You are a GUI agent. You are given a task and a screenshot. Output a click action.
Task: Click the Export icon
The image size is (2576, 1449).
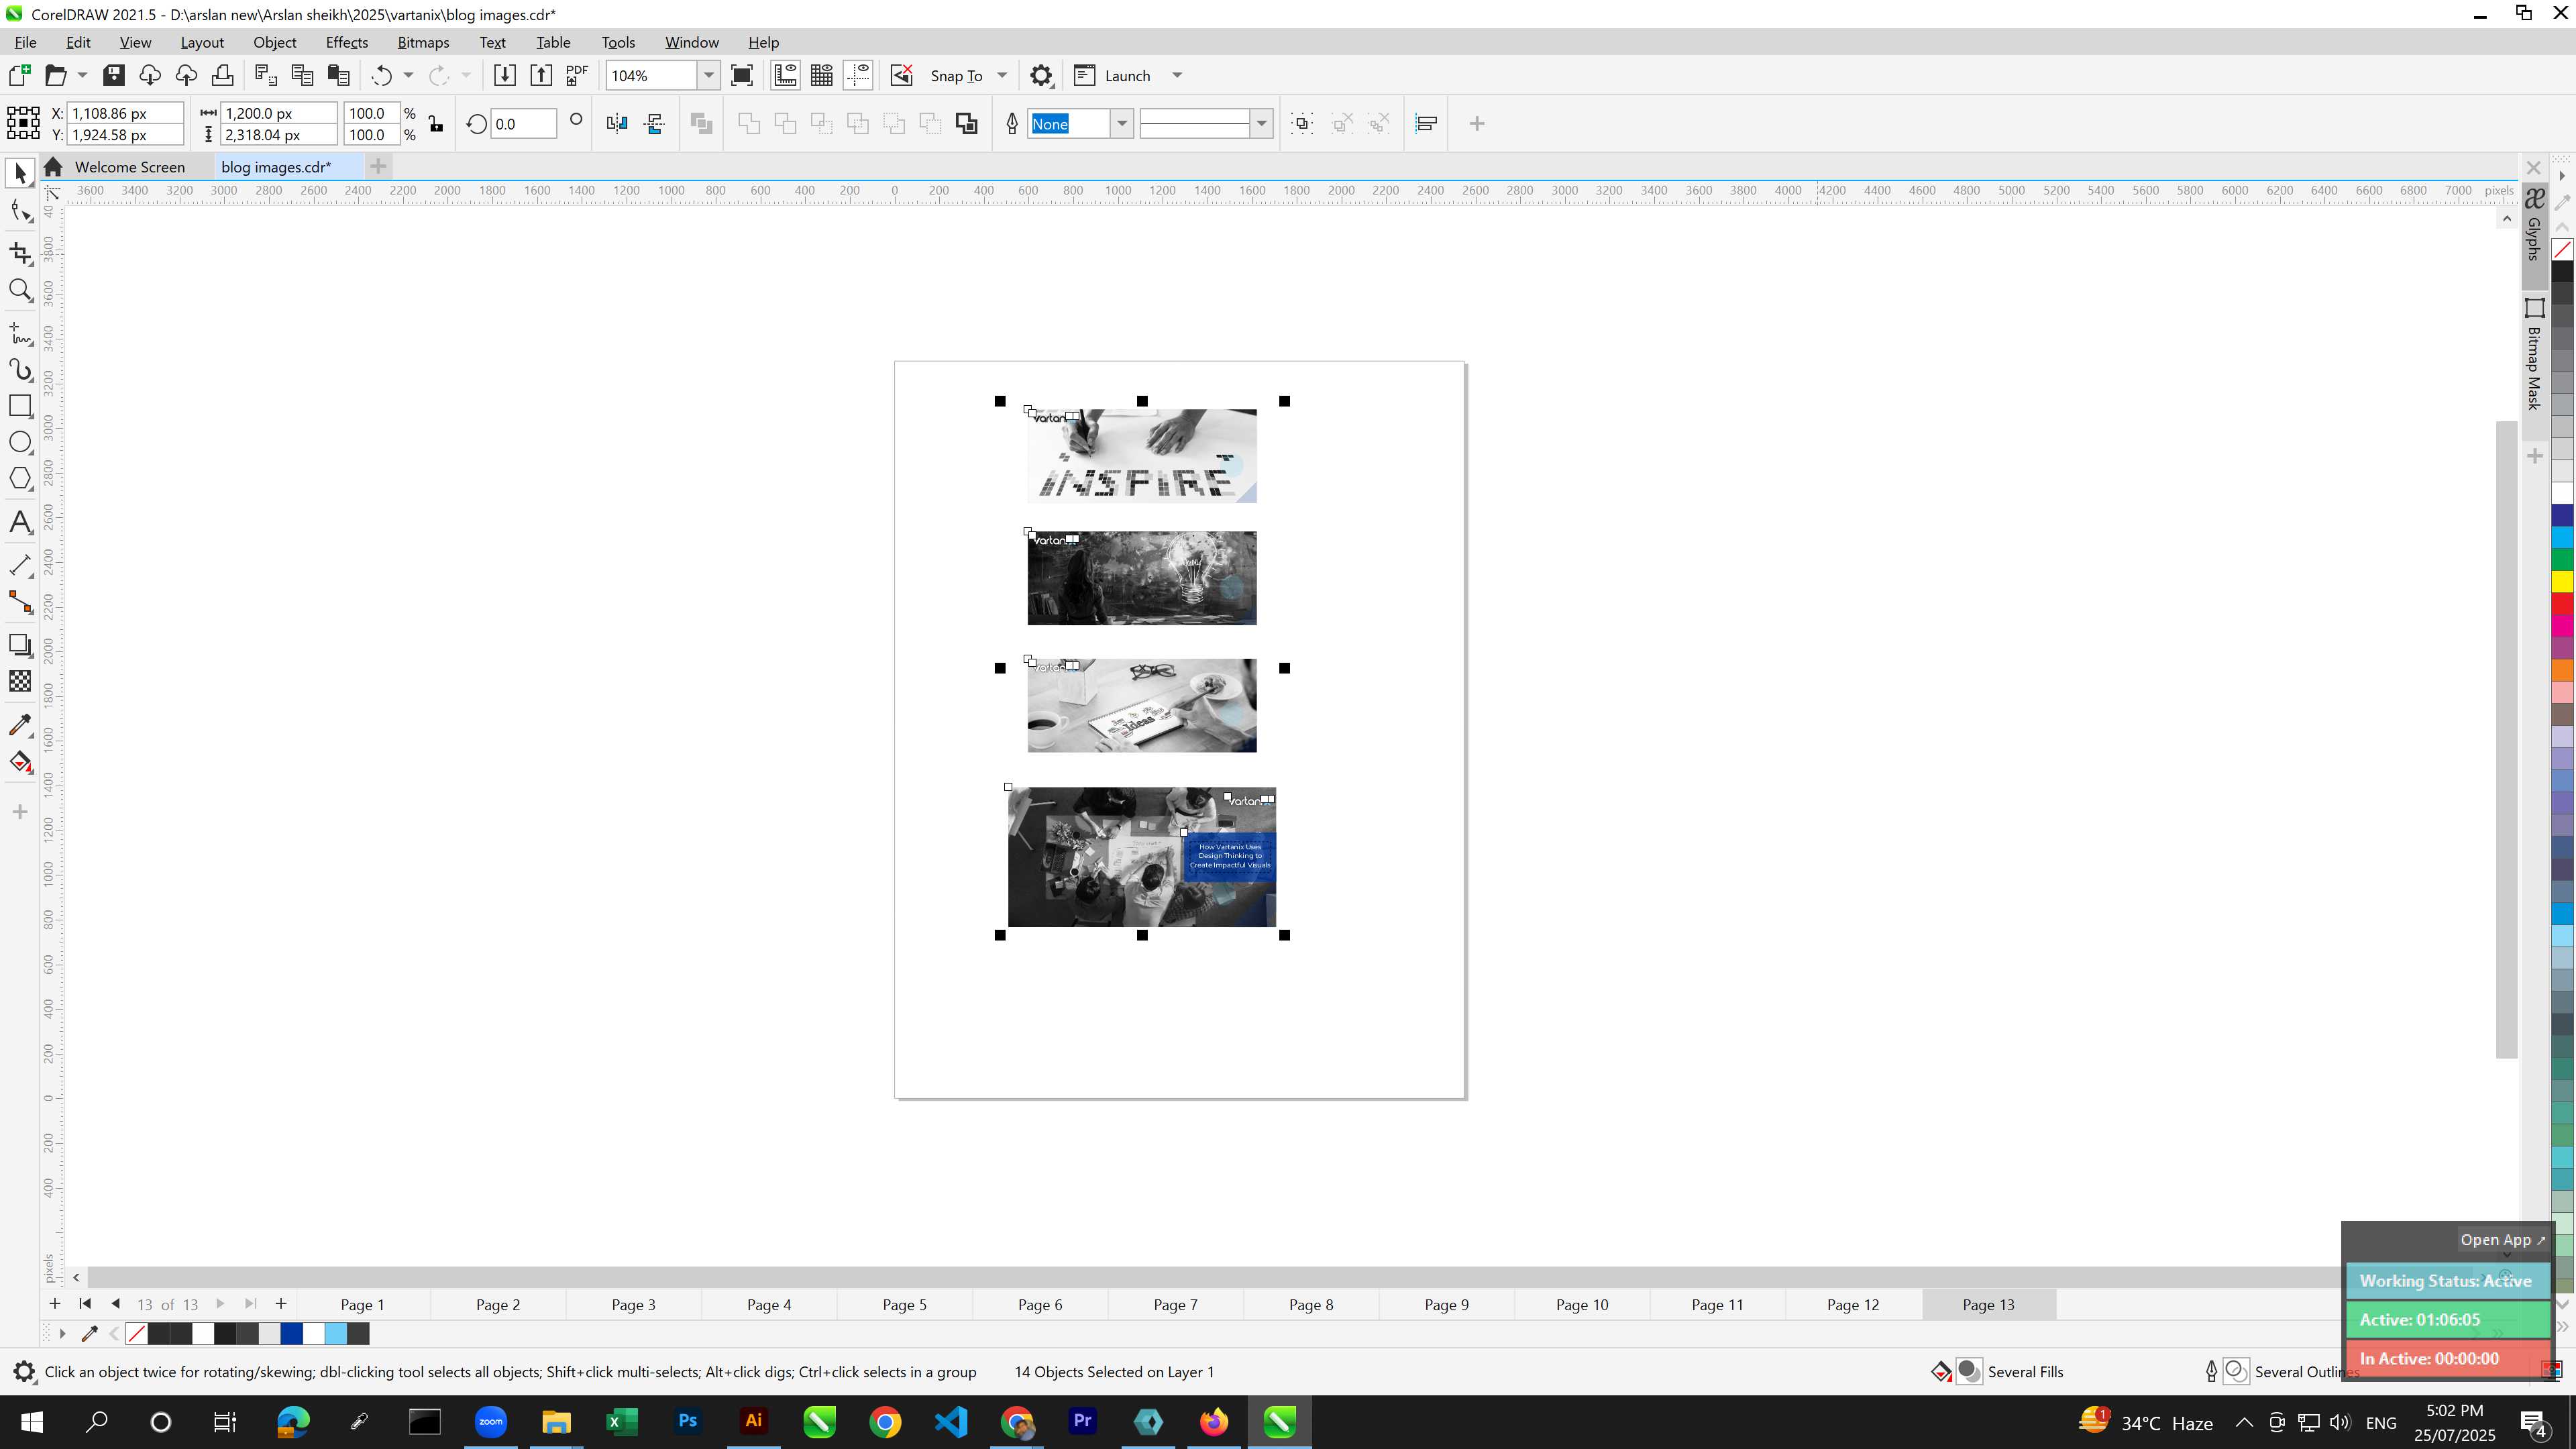pos(541,75)
